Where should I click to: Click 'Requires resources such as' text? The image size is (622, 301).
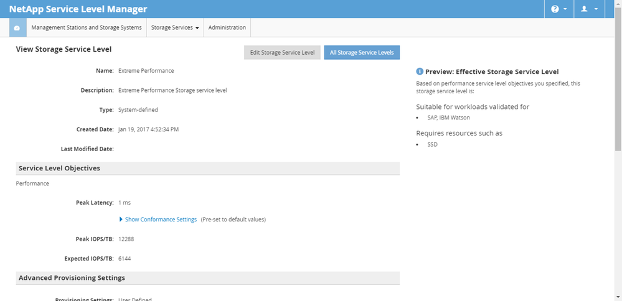pyautogui.click(x=459, y=133)
